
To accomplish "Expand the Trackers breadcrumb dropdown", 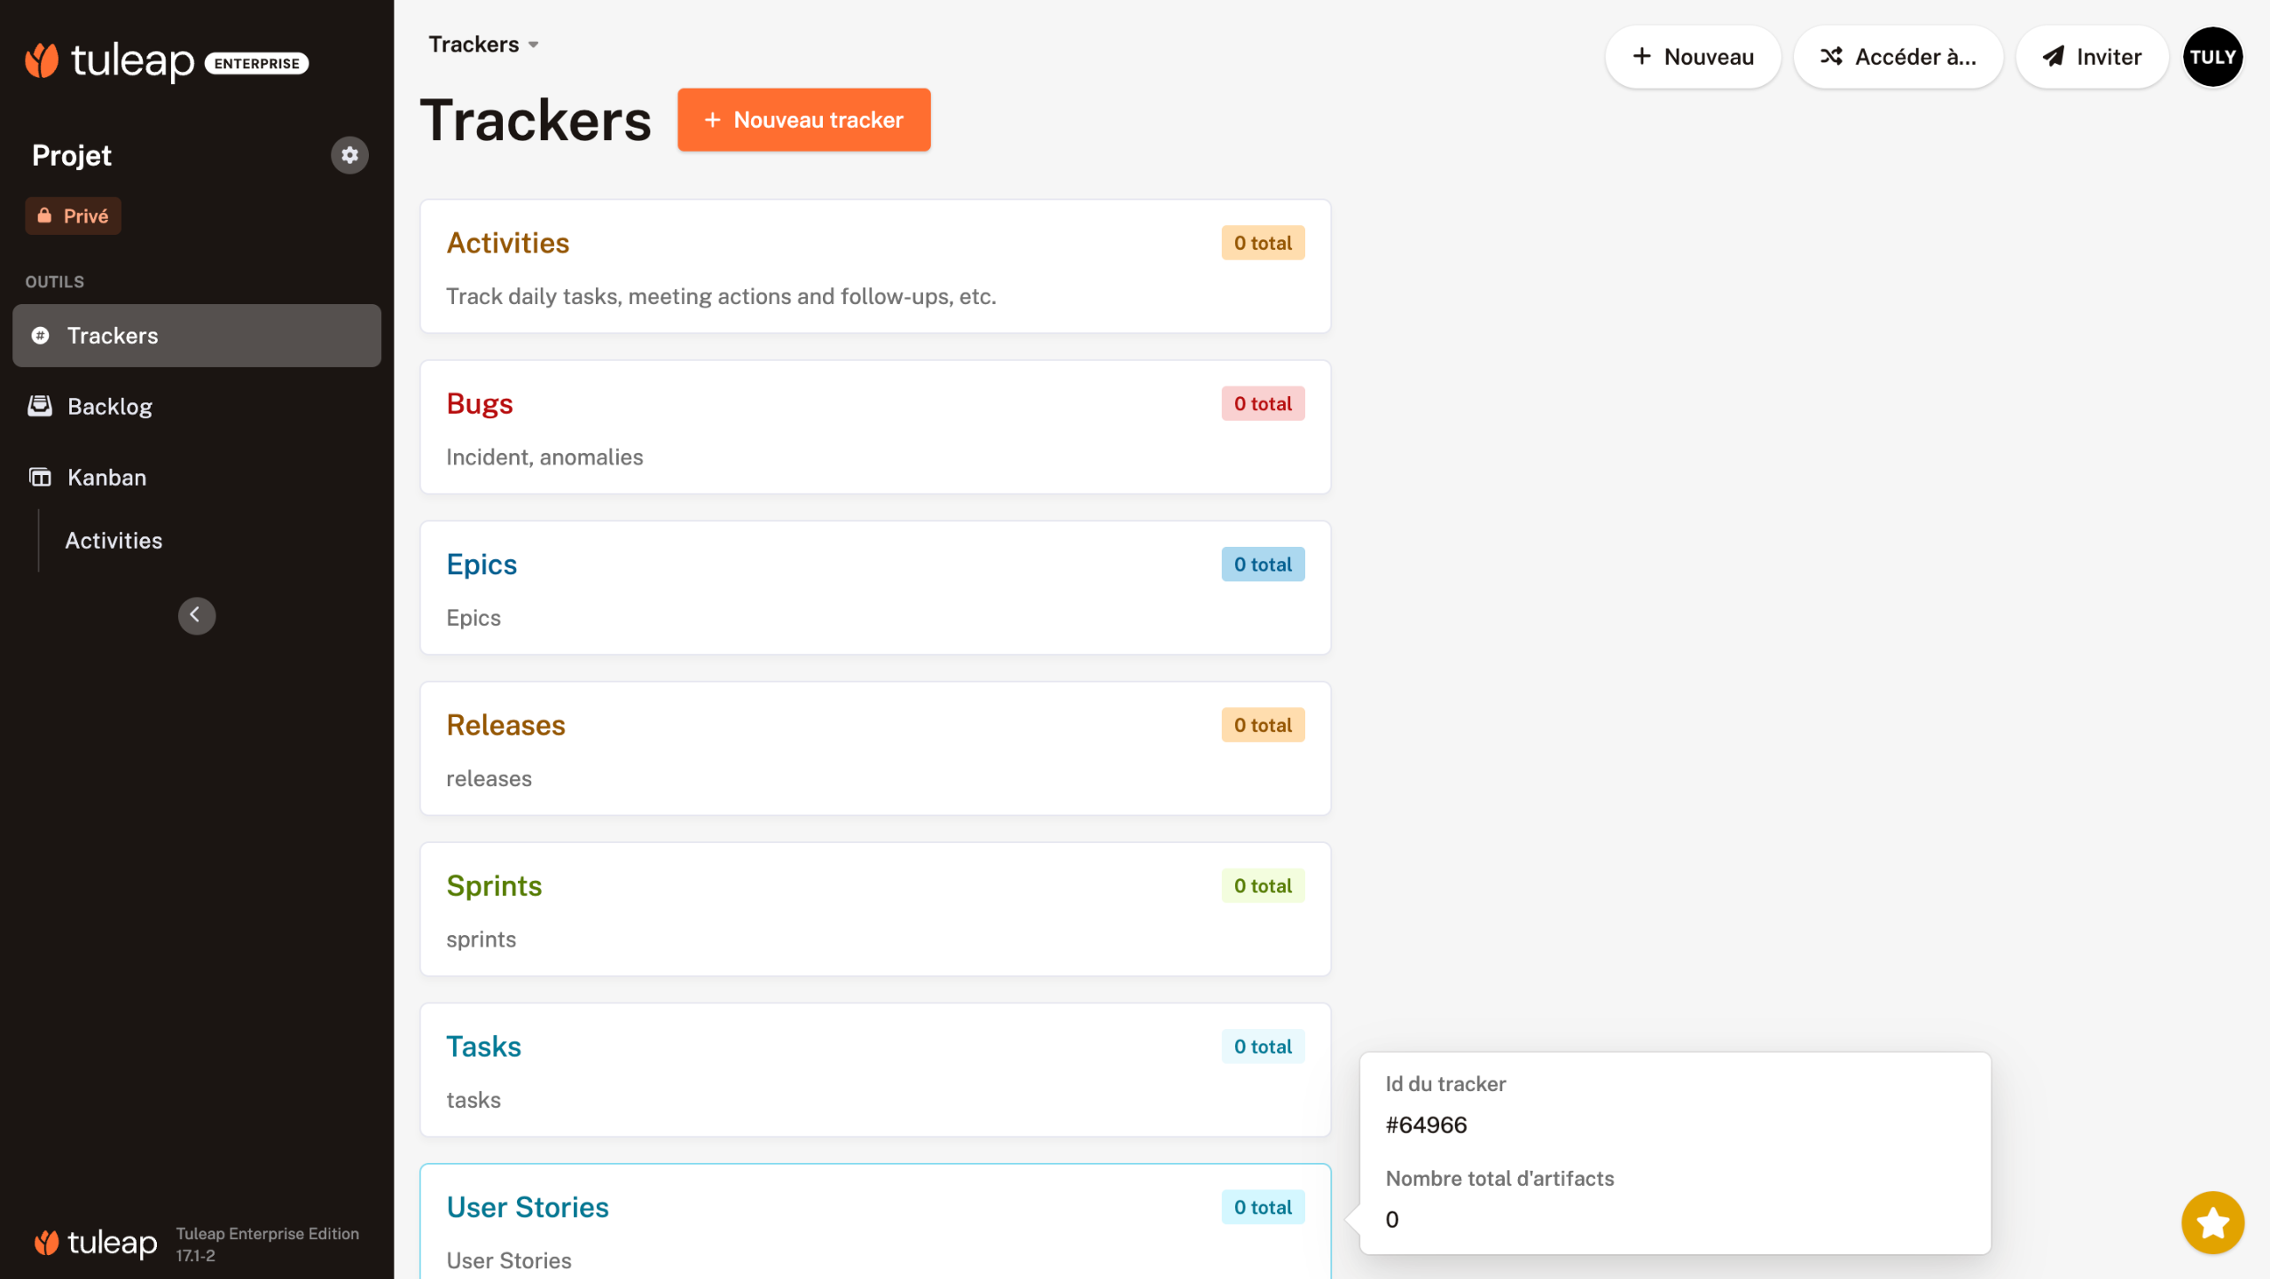I will 484,44.
